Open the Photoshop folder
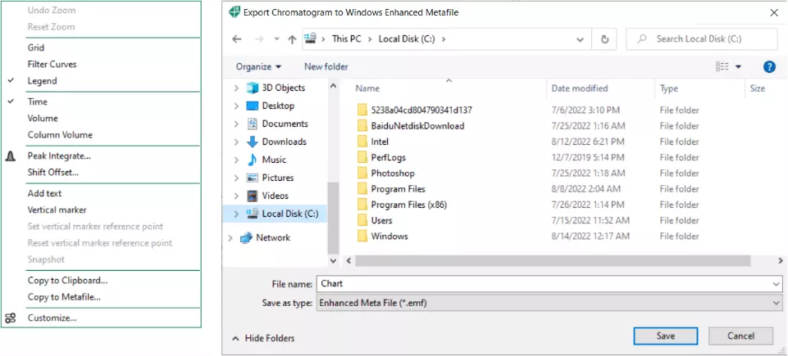The image size is (788, 356). click(393, 173)
